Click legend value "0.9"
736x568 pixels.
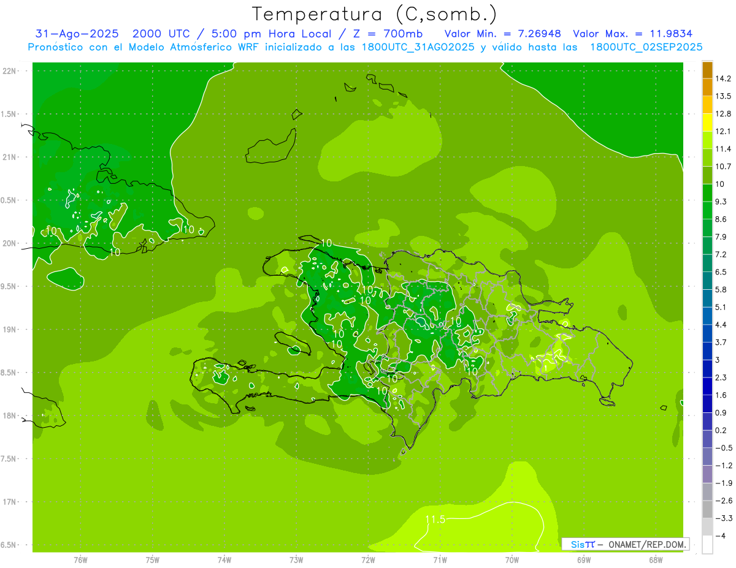(x=721, y=412)
